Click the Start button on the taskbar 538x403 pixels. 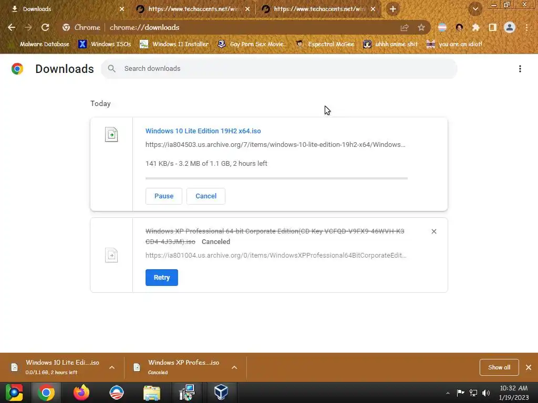coord(14,393)
